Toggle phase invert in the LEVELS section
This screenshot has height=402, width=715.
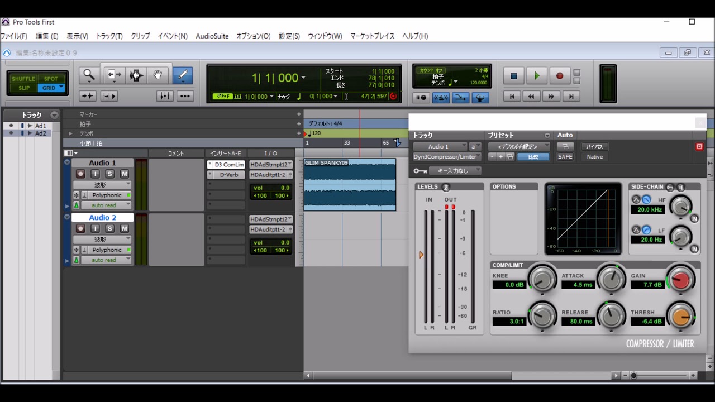[445, 187]
